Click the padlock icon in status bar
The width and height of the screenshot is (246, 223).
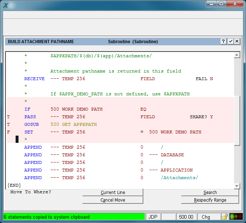(225, 217)
